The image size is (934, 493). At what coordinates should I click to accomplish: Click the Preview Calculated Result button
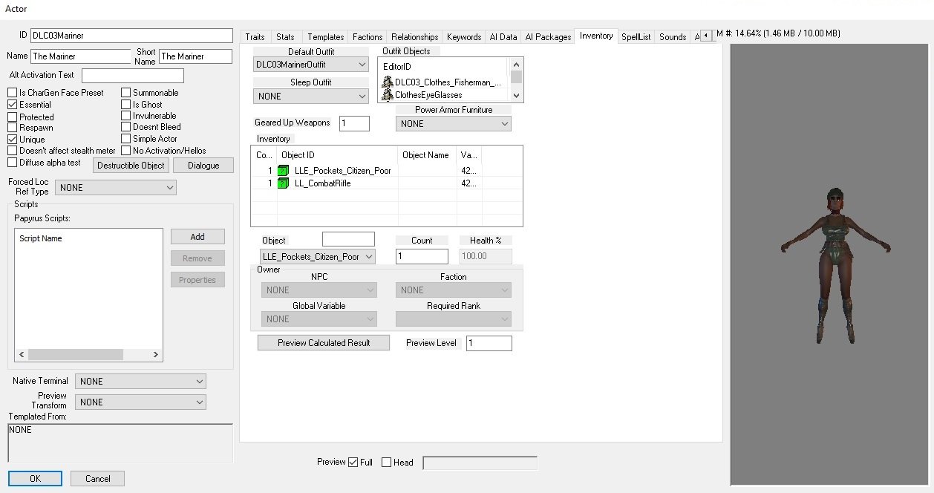323,343
